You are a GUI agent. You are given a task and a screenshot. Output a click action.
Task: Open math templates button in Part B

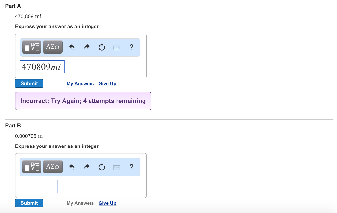pos(32,167)
